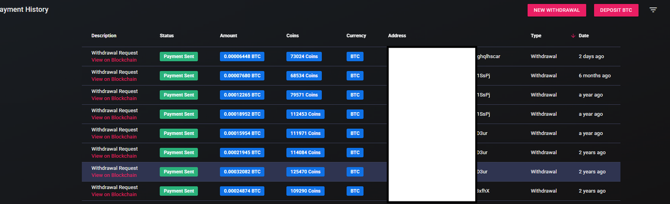Sort by the Address column header
This screenshot has height=204, width=670.
pos(397,35)
